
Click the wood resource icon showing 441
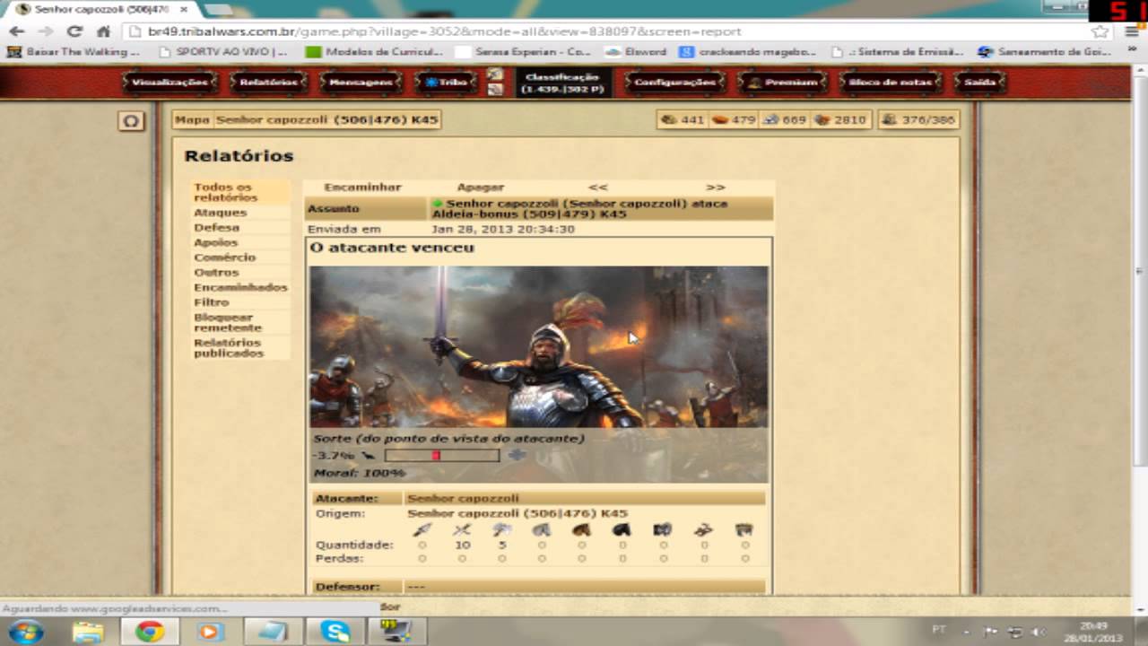point(668,119)
